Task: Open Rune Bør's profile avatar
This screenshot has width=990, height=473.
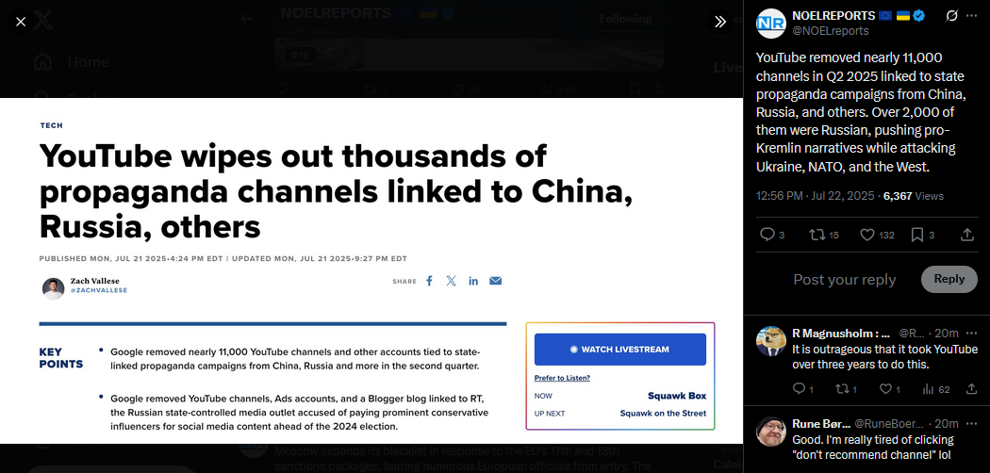Action: click(x=770, y=432)
